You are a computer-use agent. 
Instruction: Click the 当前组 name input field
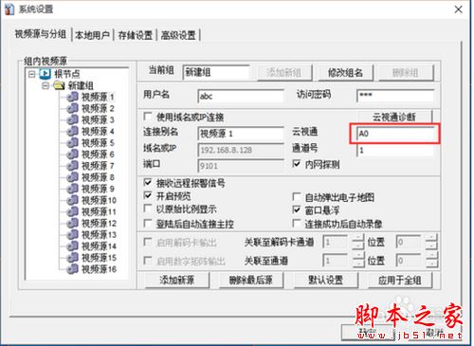(x=216, y=73)
